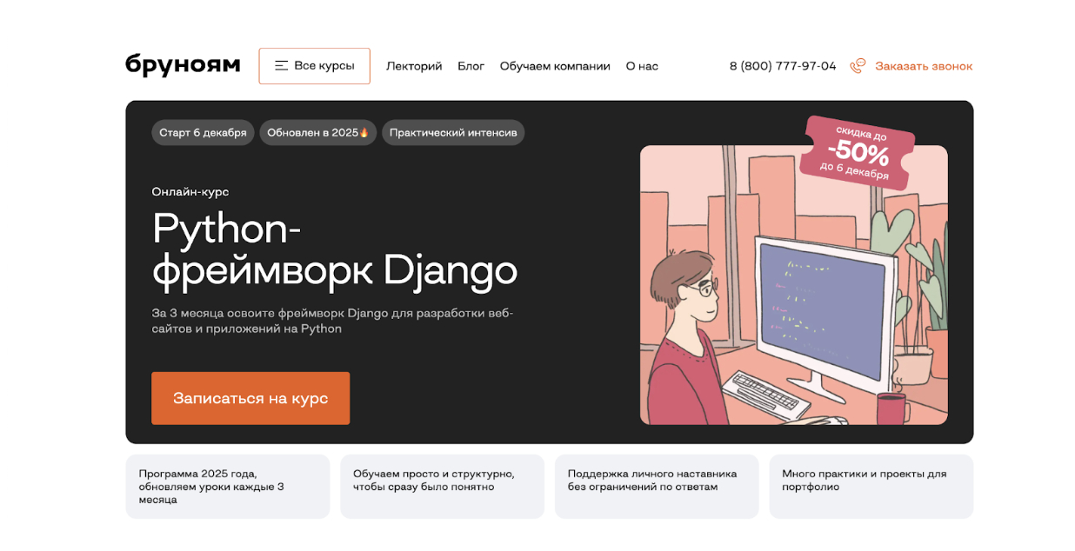Click the Записаться на курс button
Image resolution: width=1075 pixels, height=551 pixels.
250,398
